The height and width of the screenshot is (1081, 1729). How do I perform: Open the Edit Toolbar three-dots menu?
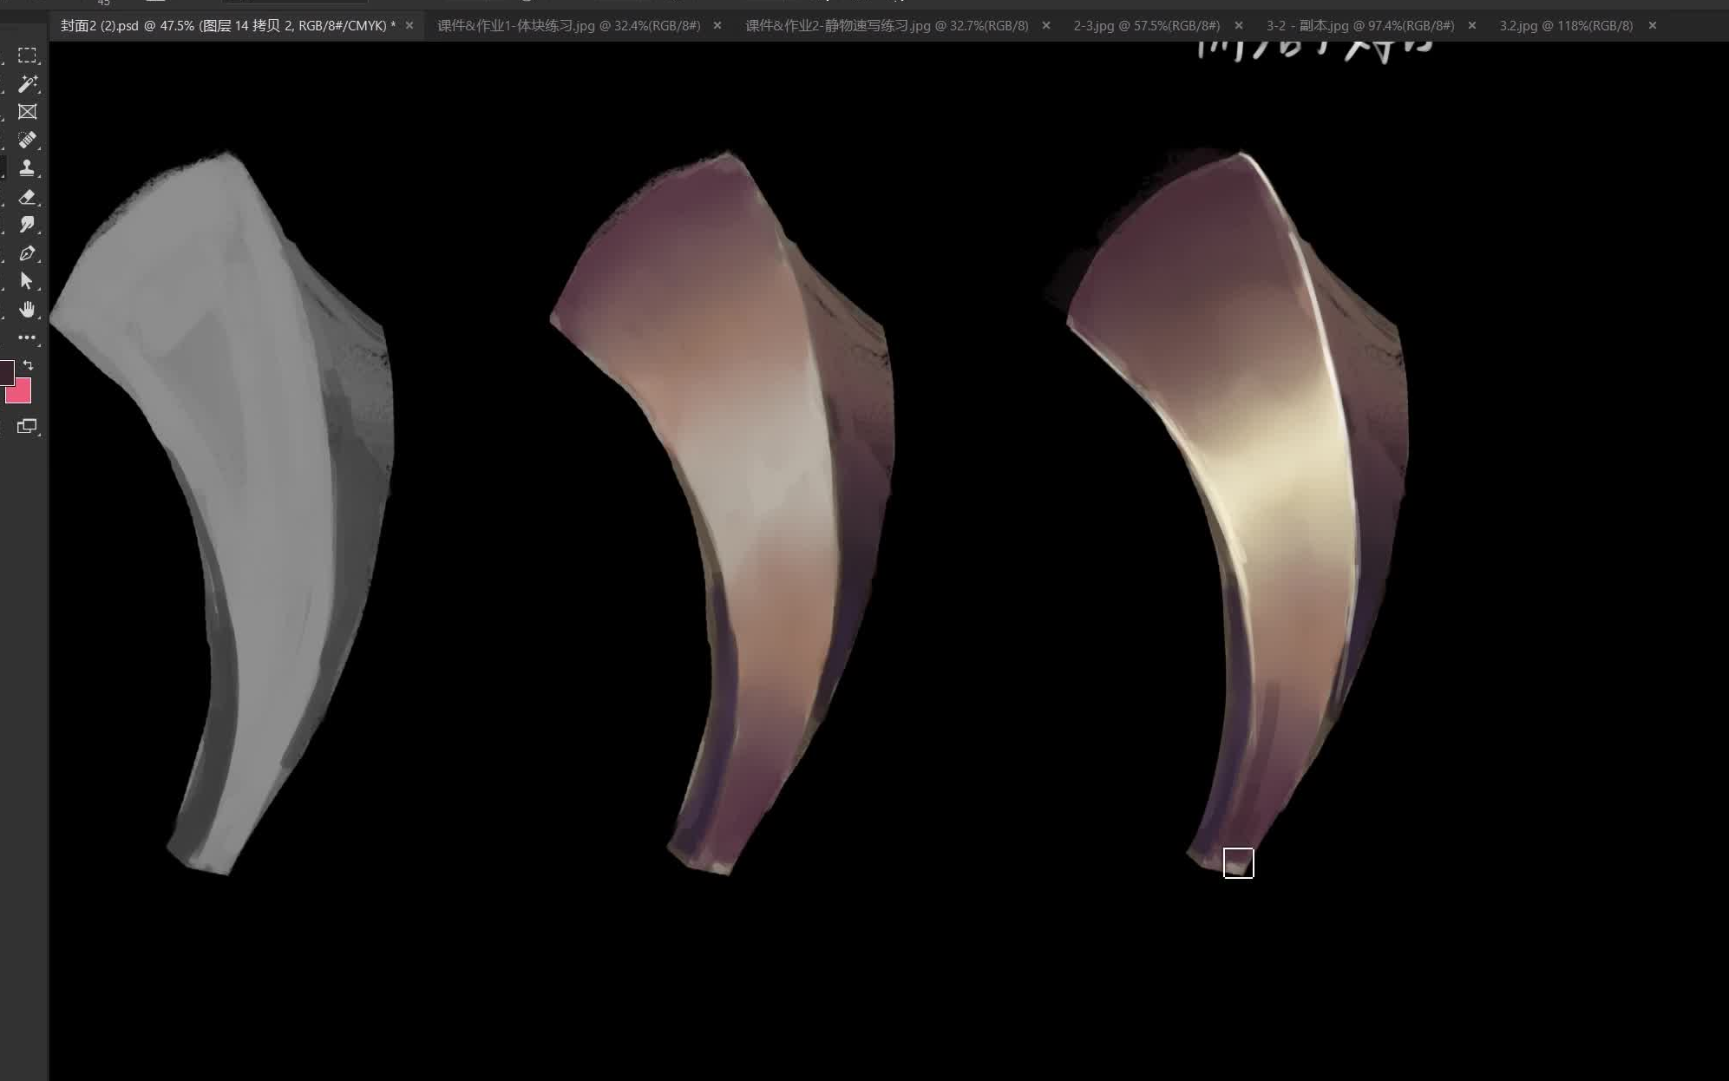tap(27, 337)
